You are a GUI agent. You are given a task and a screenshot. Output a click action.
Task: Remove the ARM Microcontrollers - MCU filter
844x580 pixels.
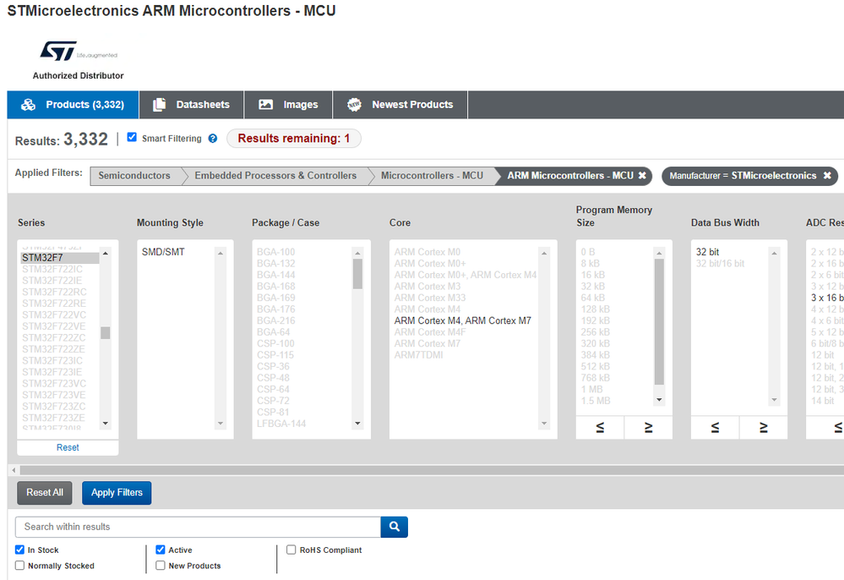pos(642,176)
